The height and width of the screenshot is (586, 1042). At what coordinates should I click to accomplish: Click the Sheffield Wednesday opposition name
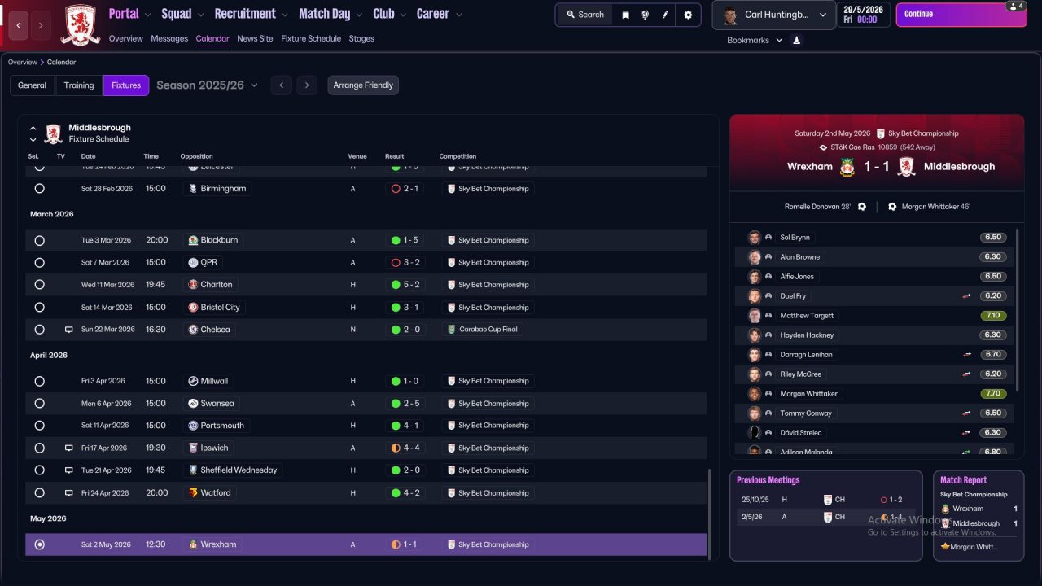(x=239, y=470)
